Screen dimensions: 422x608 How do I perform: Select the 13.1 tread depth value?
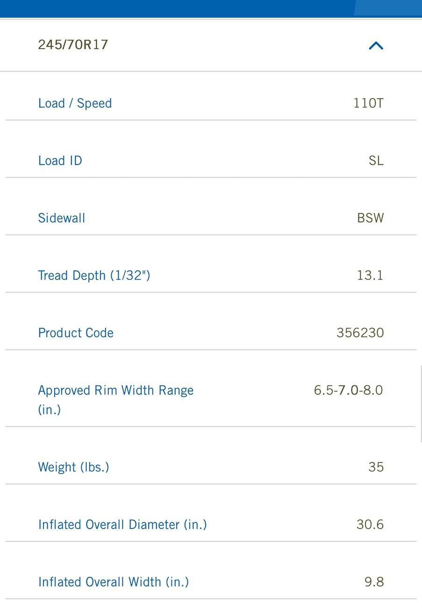[370, 275]
